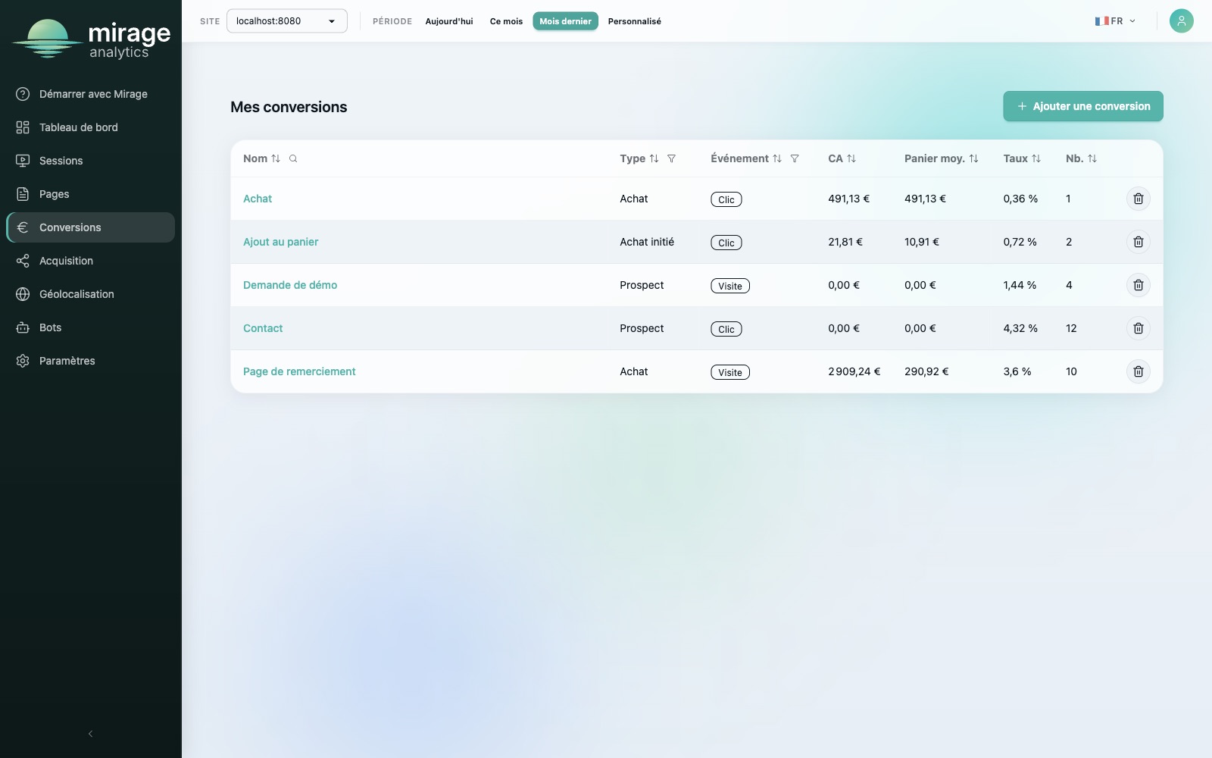1212x758 pixels.
Task: Select the Personnalisé period
Action: click(634, 21)
